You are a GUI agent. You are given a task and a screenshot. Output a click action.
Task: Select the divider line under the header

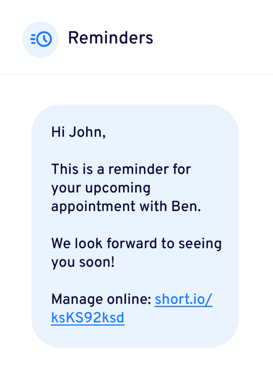point(136,74)
